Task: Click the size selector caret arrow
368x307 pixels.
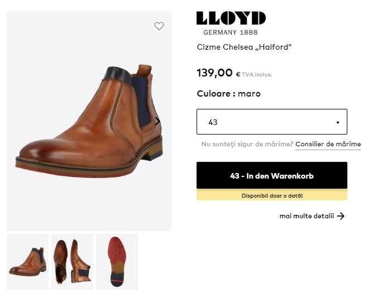Action: coord(337,122)
